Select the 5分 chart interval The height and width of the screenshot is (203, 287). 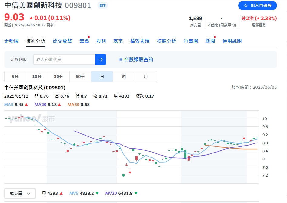(x=15, y=77)
